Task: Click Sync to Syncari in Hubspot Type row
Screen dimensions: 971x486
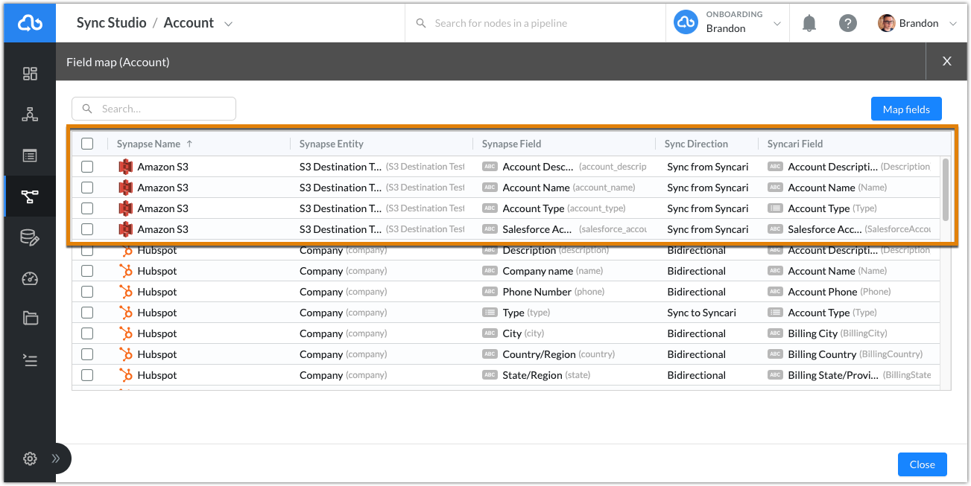Action: coord(702,313)
